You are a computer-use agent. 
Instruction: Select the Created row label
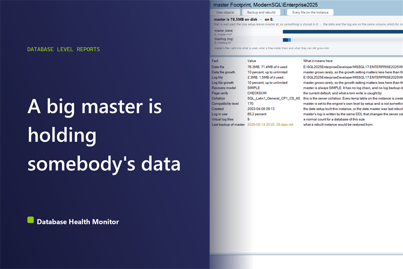point(218,109)
